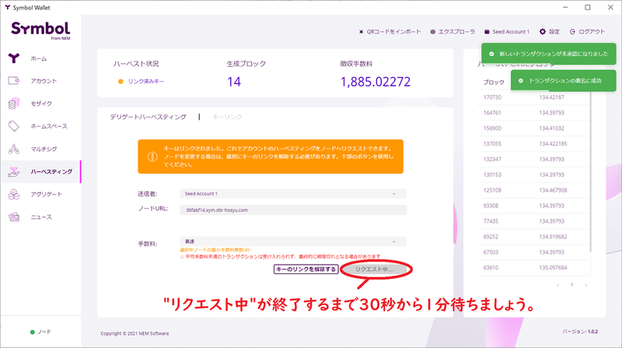Click Seed Account 1 in top bar
This screenshot has height=348, width=622.
coord(511,32)
